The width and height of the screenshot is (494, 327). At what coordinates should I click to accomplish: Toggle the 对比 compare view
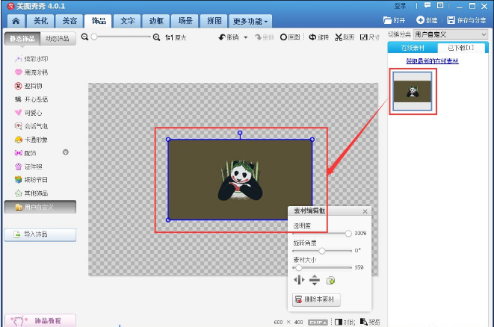(345, 322)
